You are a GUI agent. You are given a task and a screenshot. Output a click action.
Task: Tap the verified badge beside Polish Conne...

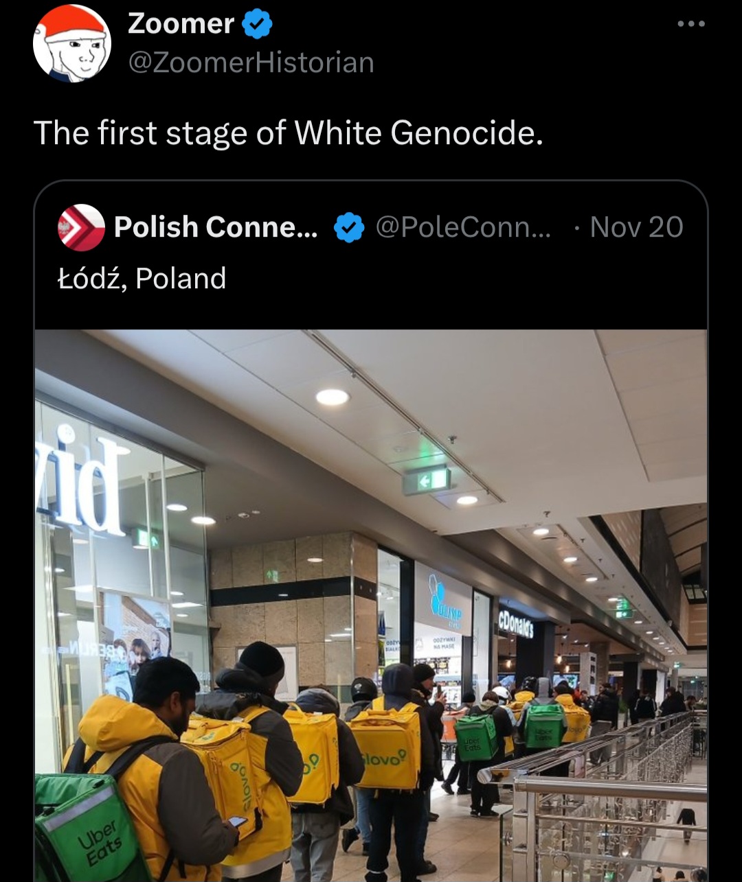pyautogui.click(x=349, y=227)
